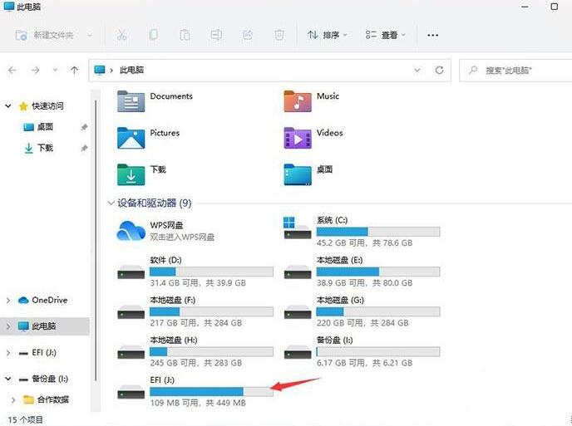
Task: Click the 系统 (C:) capacity bar
Action: [x=378, y=232]
